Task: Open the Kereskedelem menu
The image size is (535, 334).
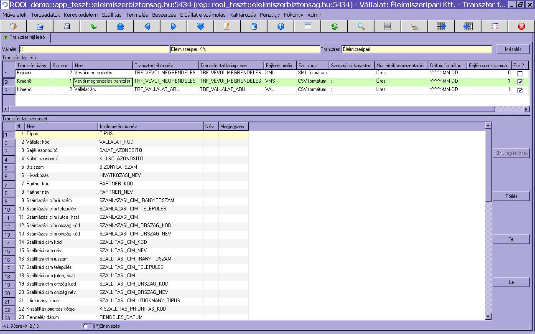Action: (81, 15)
